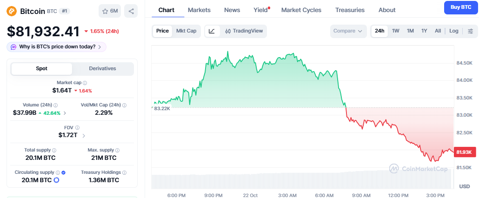Click the USD currency label

pyautogui.click(x=465, y=186)
